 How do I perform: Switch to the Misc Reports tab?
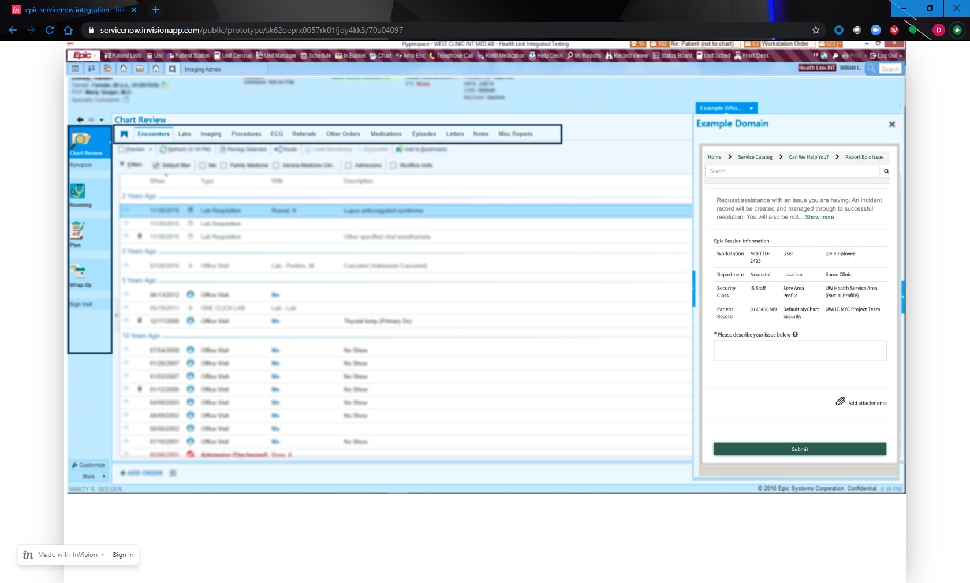515,134
